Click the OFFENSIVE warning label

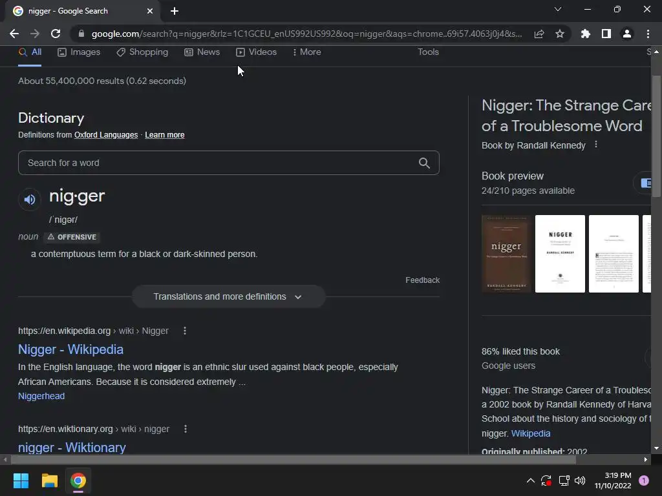[72, 237]
